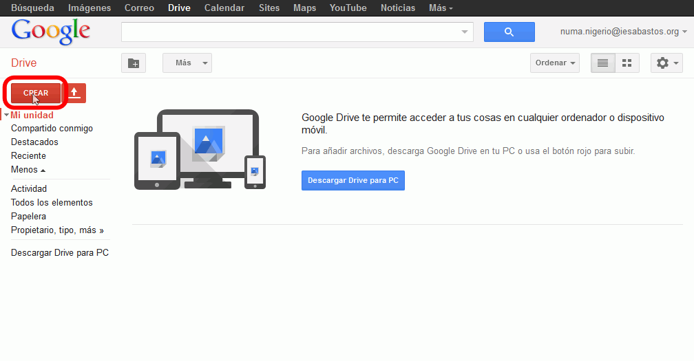Open Calendar in top bar
The height and width of the screenshot is (361, 694).
coord(224,8)
